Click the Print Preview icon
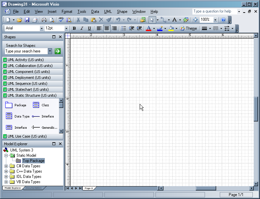260x199 pixels. (51, 20)
